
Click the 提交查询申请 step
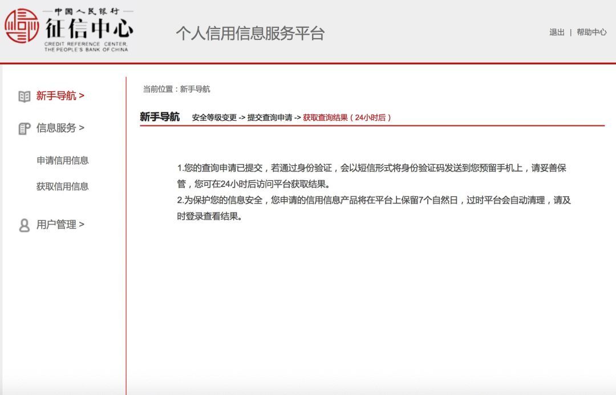(269, 117)
